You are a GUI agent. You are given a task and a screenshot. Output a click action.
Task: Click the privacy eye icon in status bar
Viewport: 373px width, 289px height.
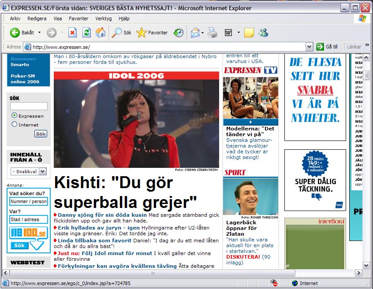tap(274, 283)
